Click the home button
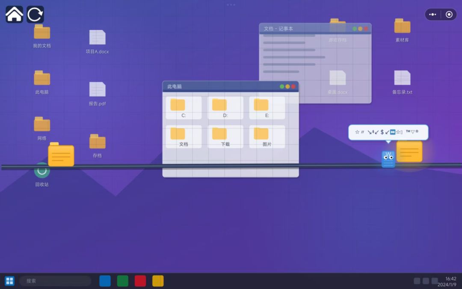This screenshot has height=289, width=462. click(x=14, y=15)
